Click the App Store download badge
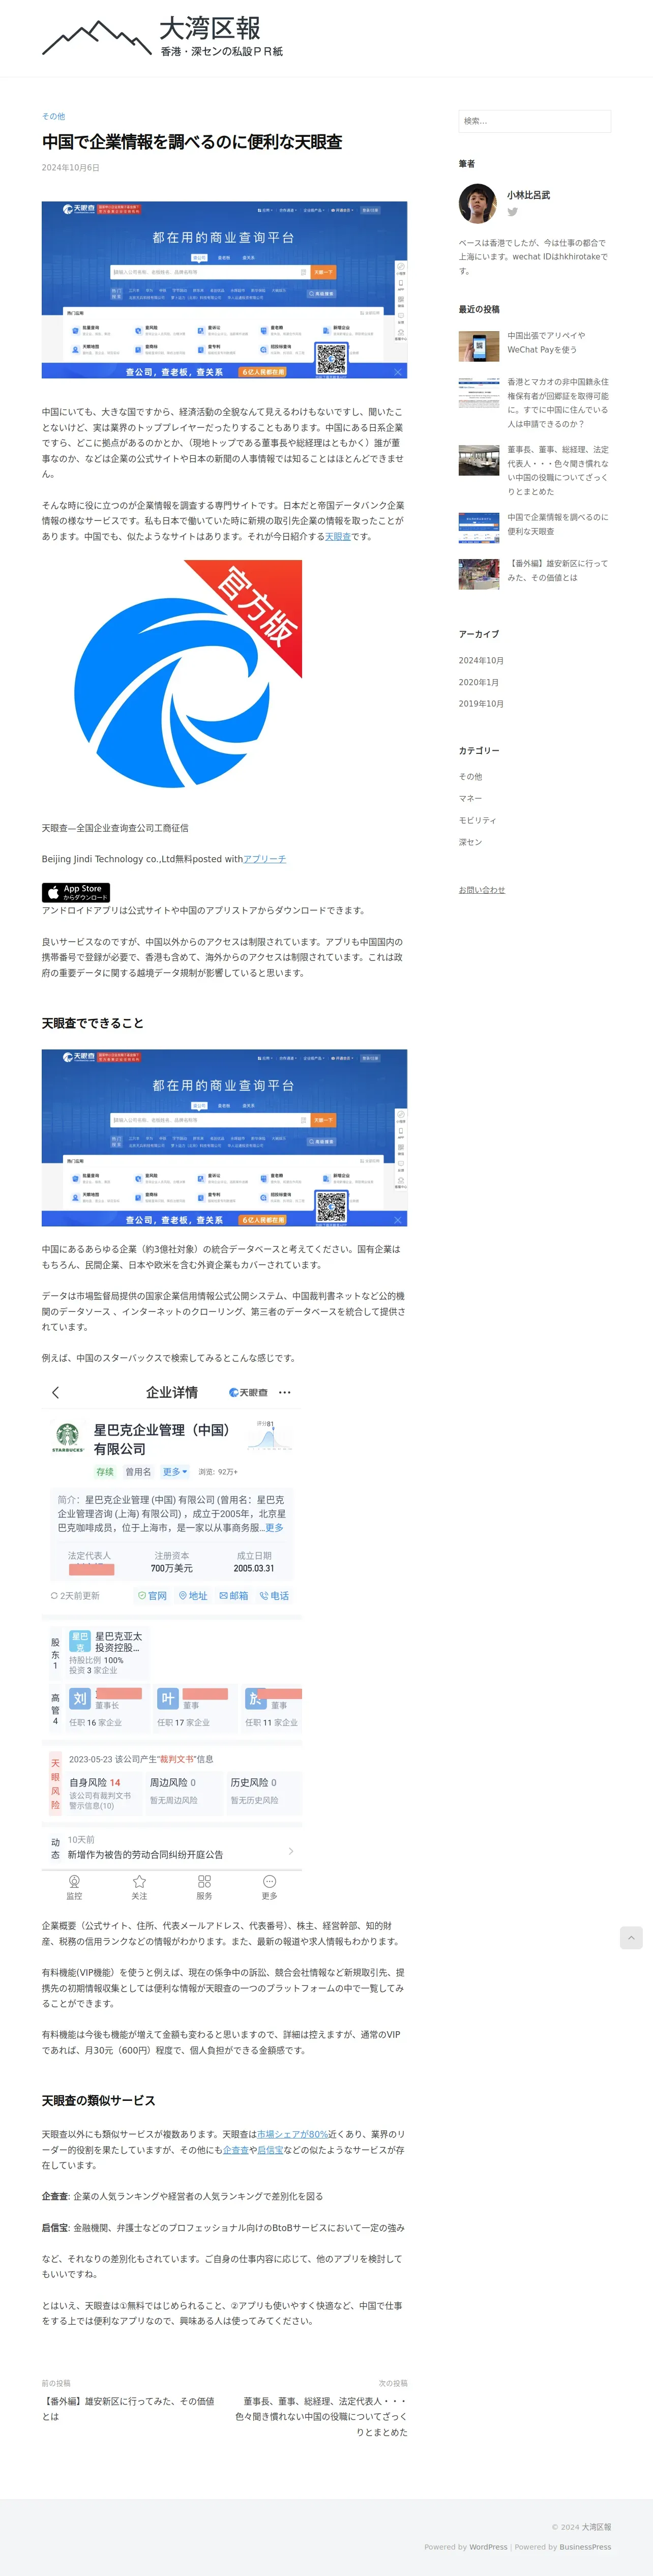The width and height of the screenshot is (653, 2576). coord(76,892)
